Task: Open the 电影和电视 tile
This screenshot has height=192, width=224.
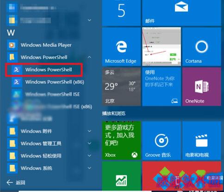Action: [x=201, y=140]
